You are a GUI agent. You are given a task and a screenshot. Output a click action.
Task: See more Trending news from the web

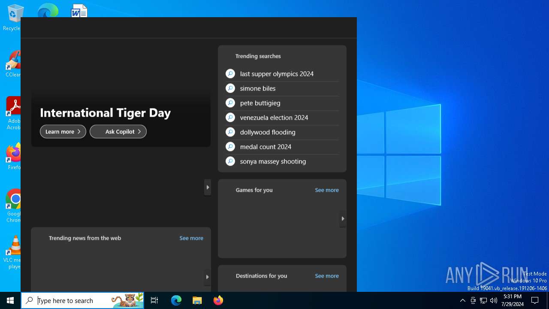pos(191,238)
